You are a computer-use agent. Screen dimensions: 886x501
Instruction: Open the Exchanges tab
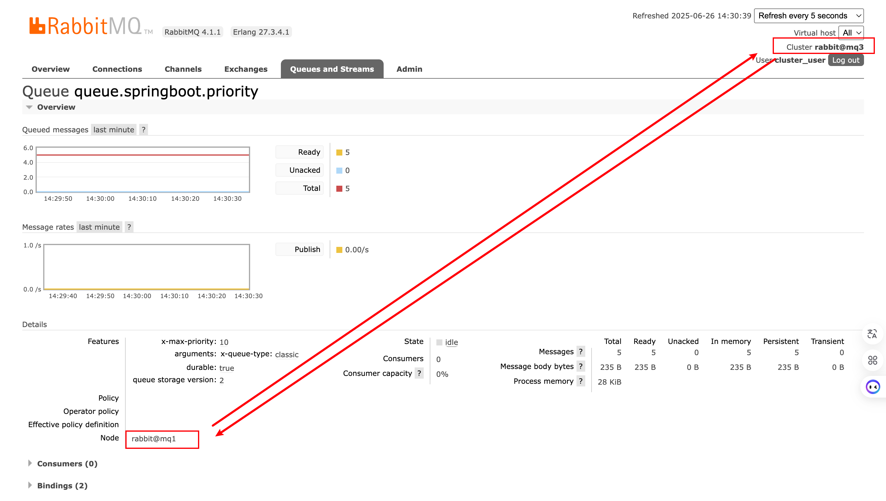(246, 69)
